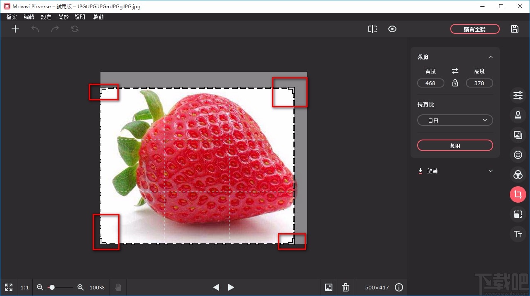Expand the 旋轉 section

490,171
